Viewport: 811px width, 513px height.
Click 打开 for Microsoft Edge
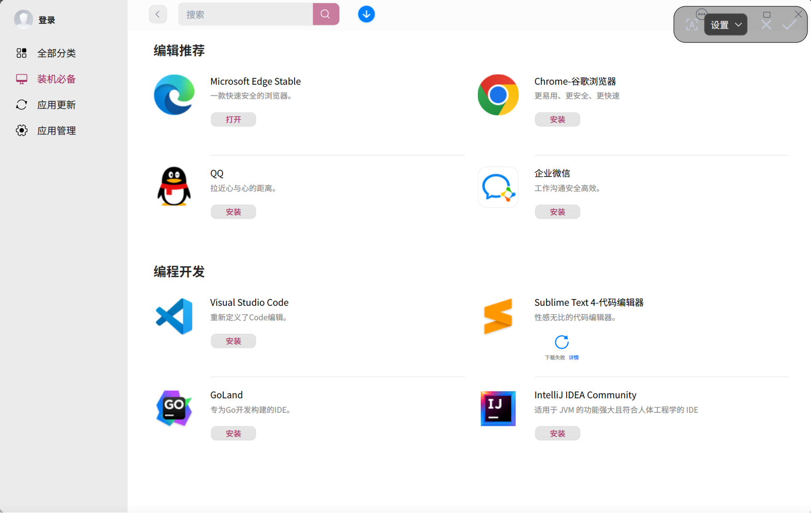click(233, 119)
